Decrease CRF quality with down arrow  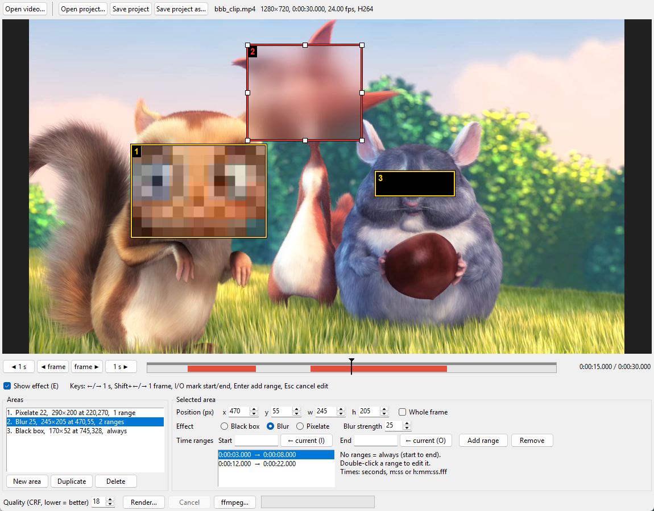click(110, 504)
